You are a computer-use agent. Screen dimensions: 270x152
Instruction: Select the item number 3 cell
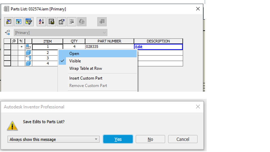45,58
